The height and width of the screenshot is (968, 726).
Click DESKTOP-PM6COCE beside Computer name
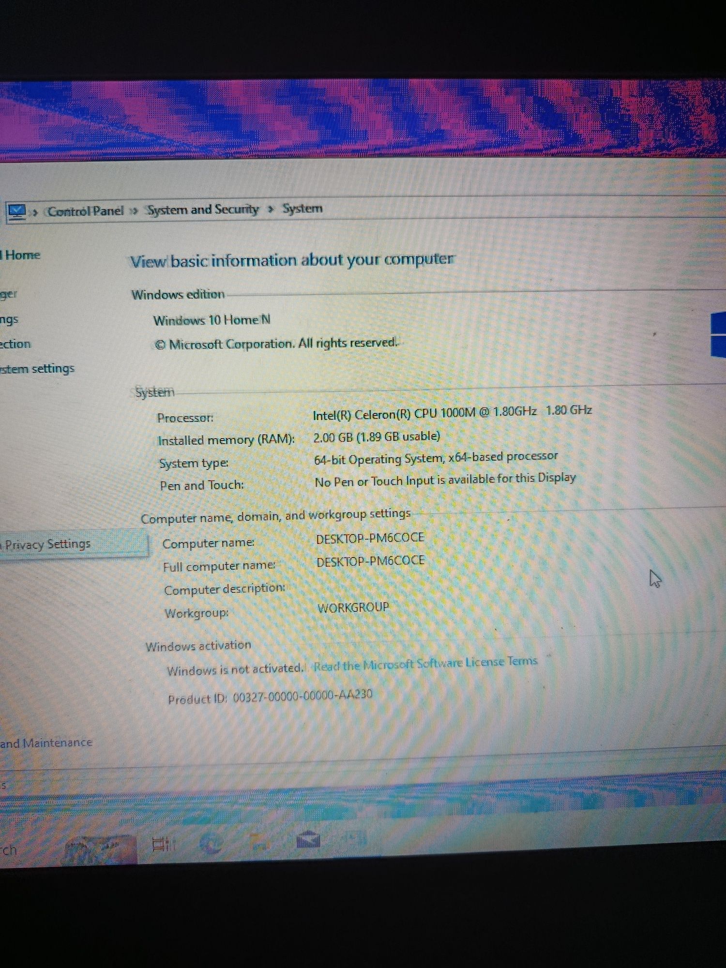(x=370, y=538)
